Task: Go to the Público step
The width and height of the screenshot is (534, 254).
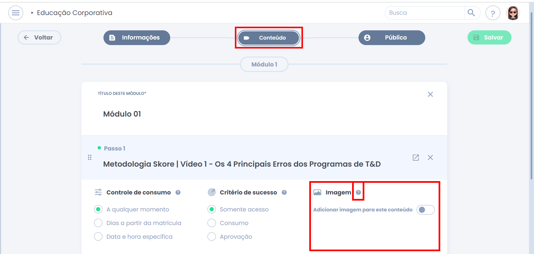Action: (392, 38)
